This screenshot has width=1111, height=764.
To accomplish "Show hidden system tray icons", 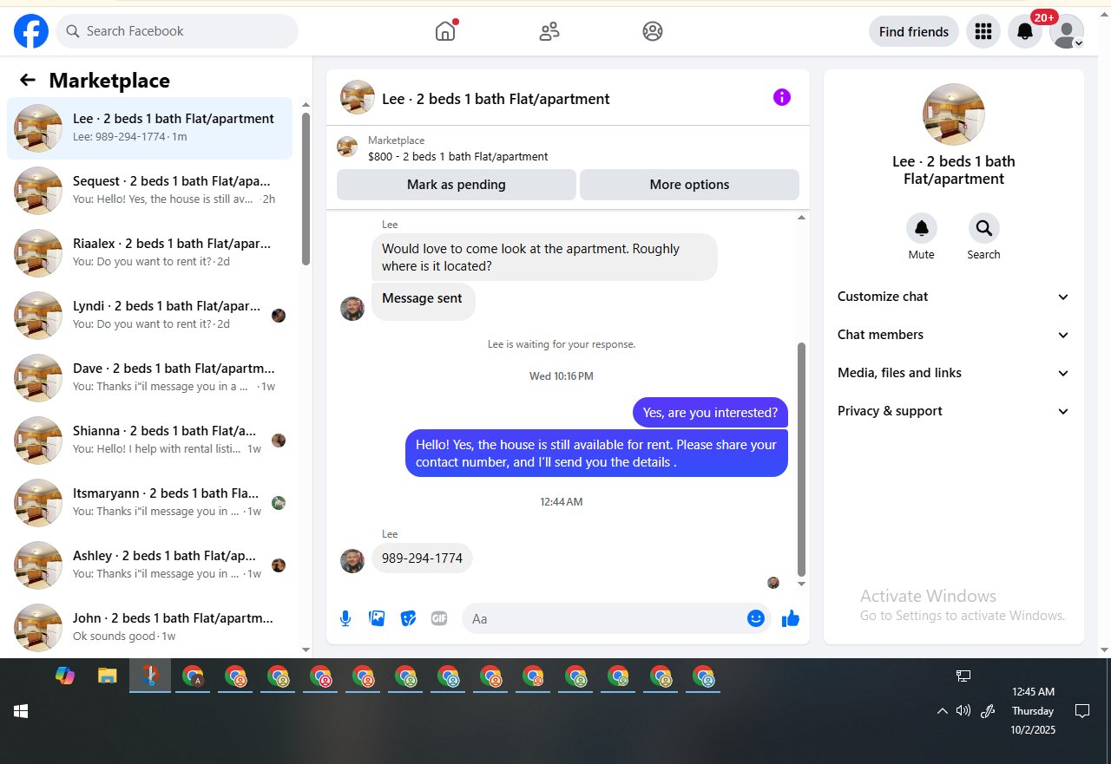I will [x=942, y=711].
